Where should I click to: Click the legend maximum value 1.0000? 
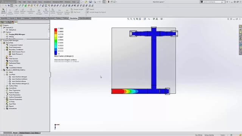point(61,29)
